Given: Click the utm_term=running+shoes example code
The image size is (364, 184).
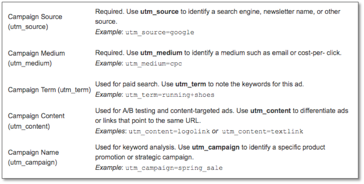Looking at the screenshot, I should (170, 95).
